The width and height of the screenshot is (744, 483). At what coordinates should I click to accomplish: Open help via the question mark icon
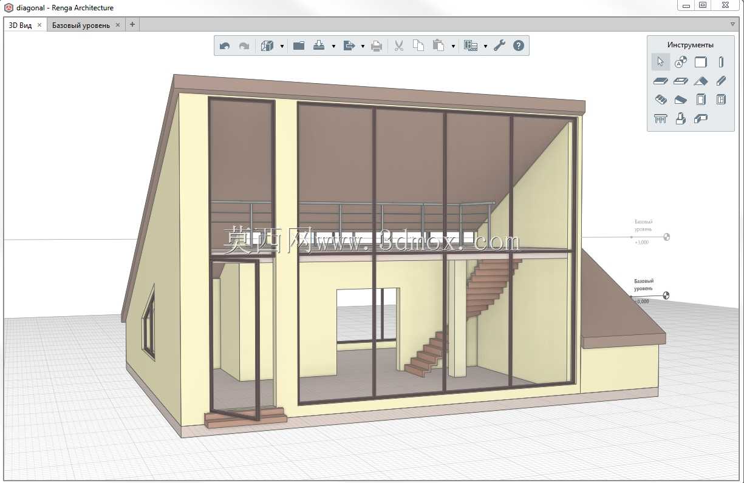pos(519,46)
